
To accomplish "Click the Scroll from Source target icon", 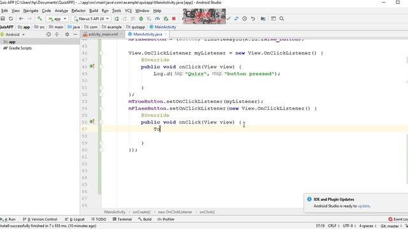I will 48,34.
